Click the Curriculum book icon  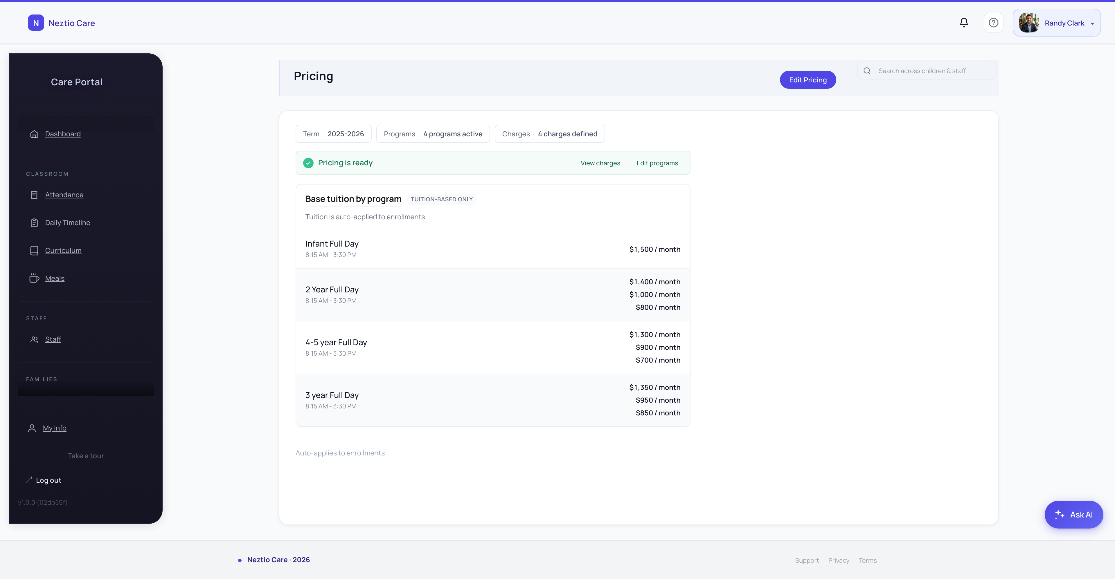34,251
